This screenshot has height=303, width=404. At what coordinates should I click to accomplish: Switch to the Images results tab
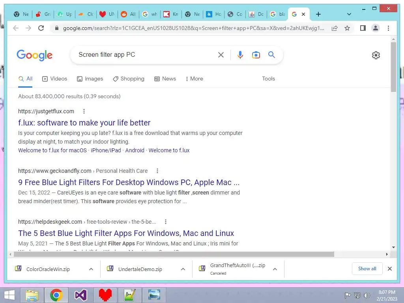[90, 79]
